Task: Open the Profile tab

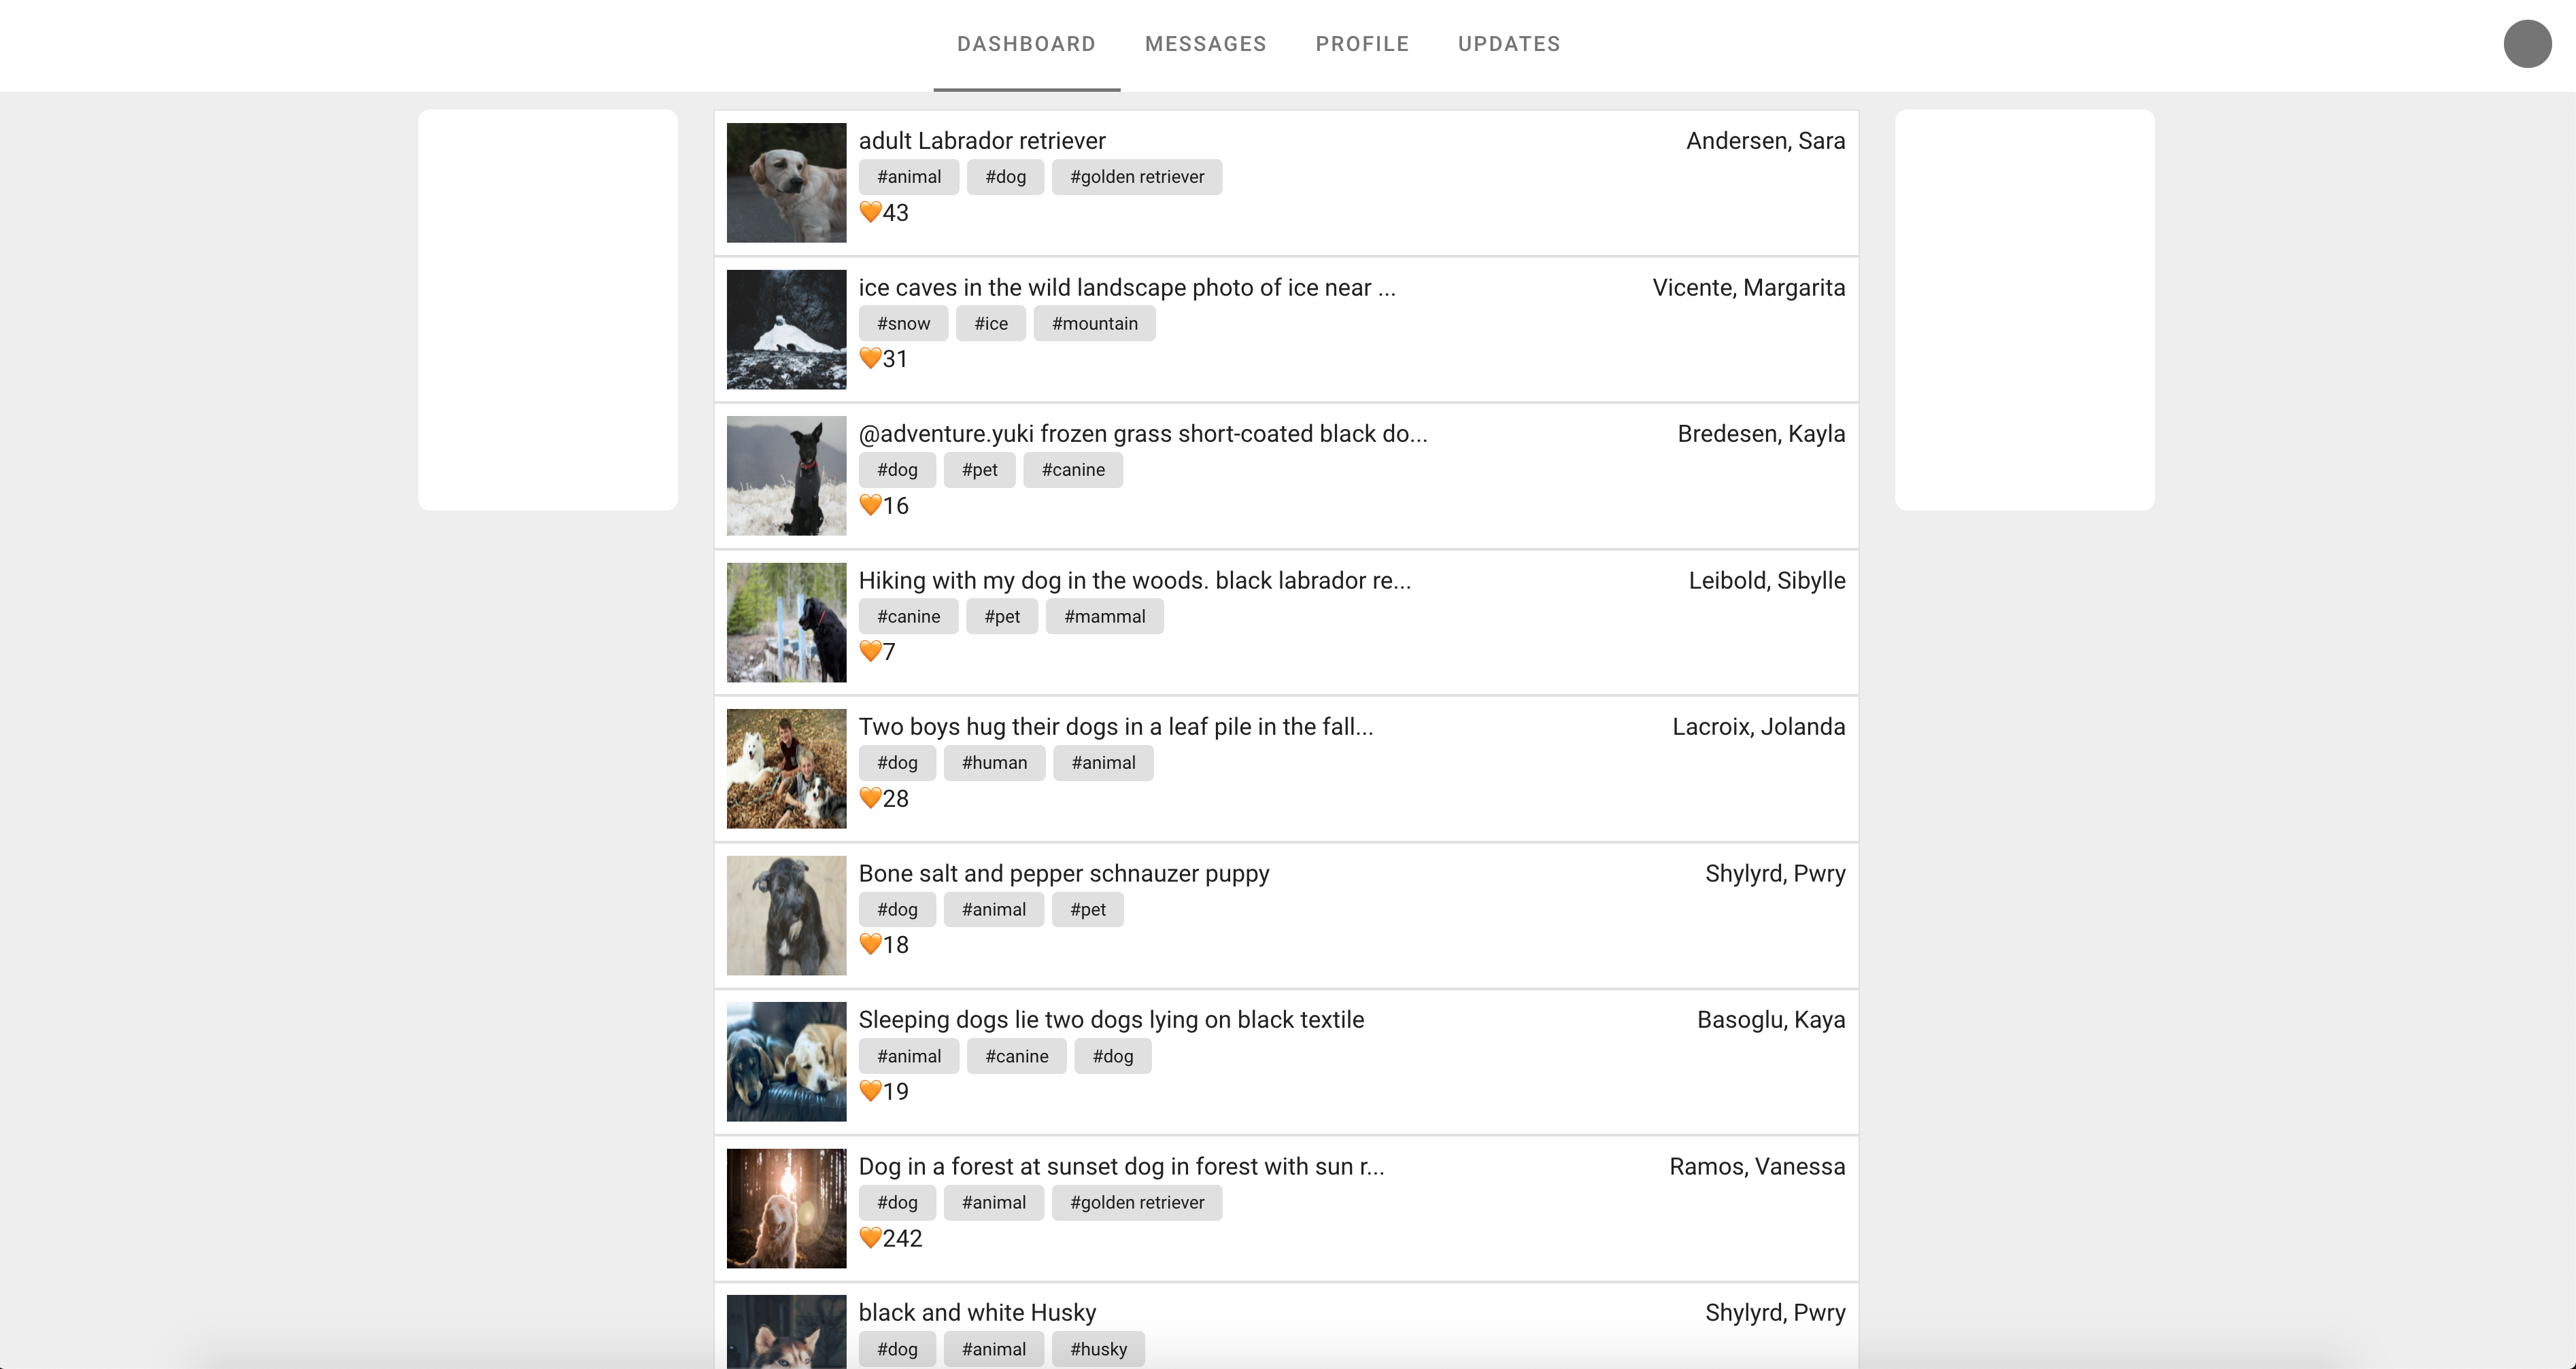Action: point(1362,44)
